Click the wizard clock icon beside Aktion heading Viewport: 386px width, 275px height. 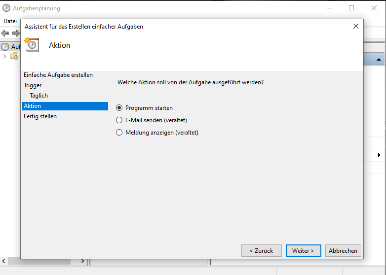point(32,45)
